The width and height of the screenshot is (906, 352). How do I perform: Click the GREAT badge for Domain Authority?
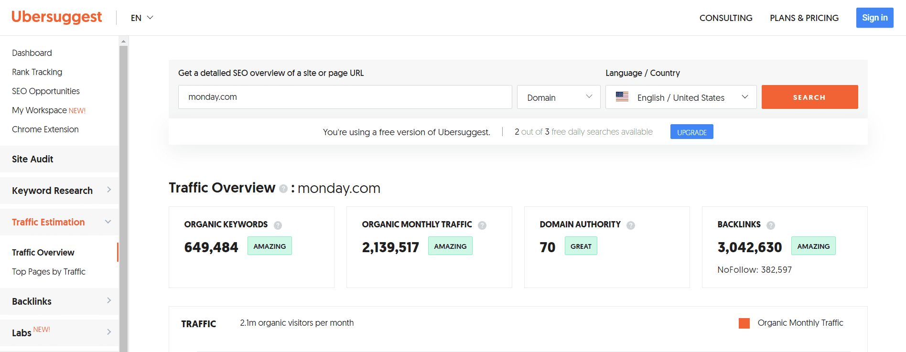[x=581, y=246]
